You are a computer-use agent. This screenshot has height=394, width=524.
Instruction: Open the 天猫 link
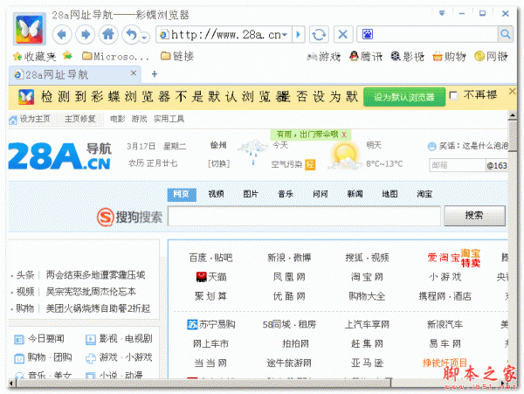(210, 277)
